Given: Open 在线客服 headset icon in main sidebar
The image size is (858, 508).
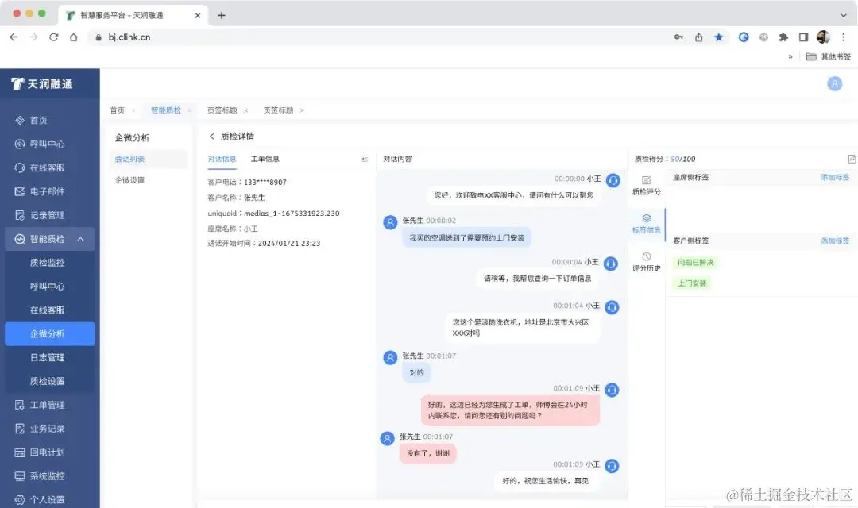Looking at the screenshot, I should (20, 167).
